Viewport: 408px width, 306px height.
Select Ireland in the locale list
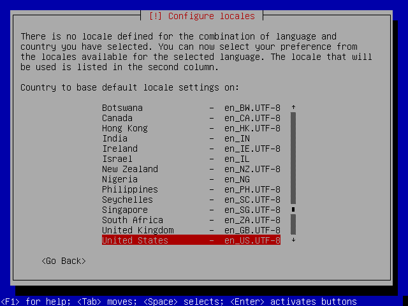[191, 149]
